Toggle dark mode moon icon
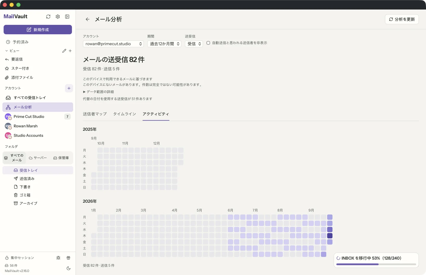This screenshot has width=426, height=275. (68, 268)
